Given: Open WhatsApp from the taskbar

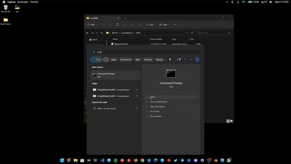Looking at the screenshot, I should (229, 160).
